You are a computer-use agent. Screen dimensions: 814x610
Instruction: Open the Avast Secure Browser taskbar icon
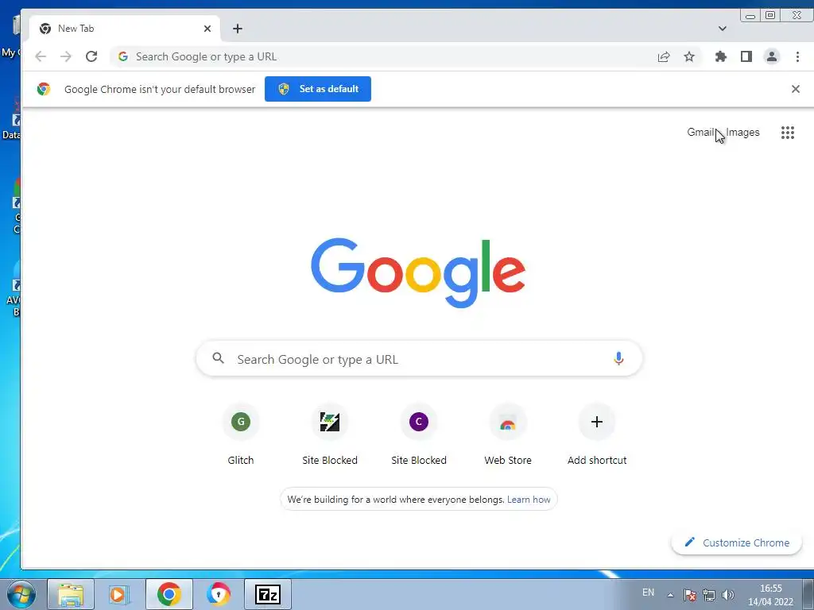point(219,594)
